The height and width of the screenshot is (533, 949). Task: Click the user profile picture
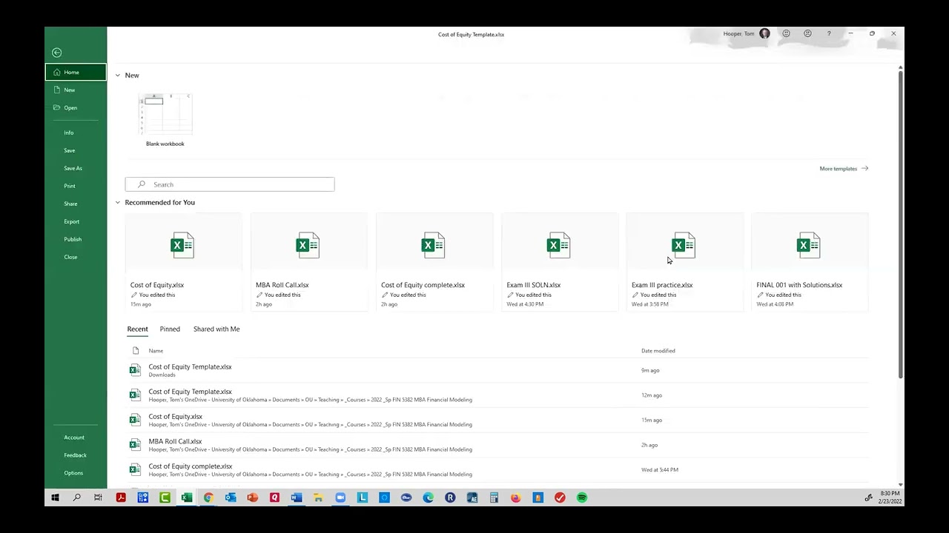coord(764,33)
